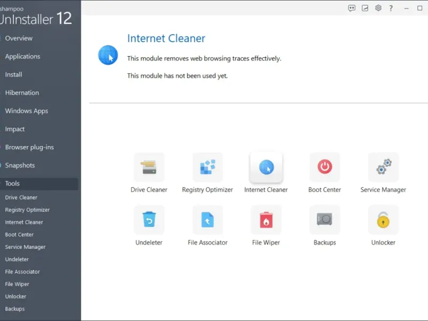Select Unlocker sidebar sub-item
Viewport: 428px width, 321px height.
tap(16, 296)
